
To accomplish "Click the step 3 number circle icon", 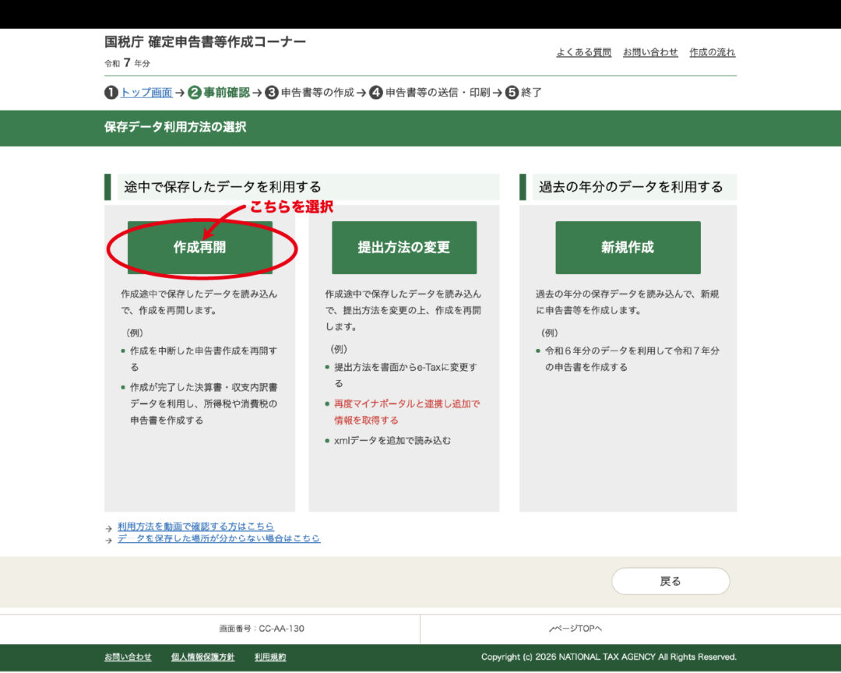I will click(272, 93).
